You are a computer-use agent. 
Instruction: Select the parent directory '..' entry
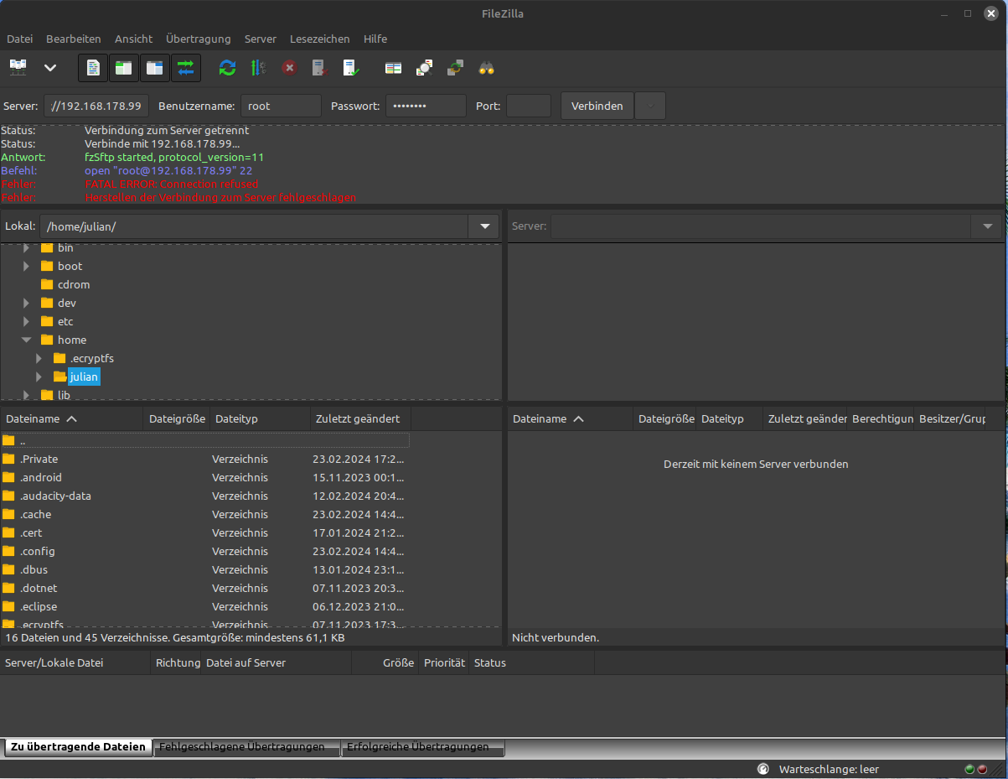[205, 440]
